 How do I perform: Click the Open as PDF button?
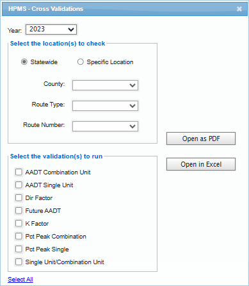click(x=201, y=139)
